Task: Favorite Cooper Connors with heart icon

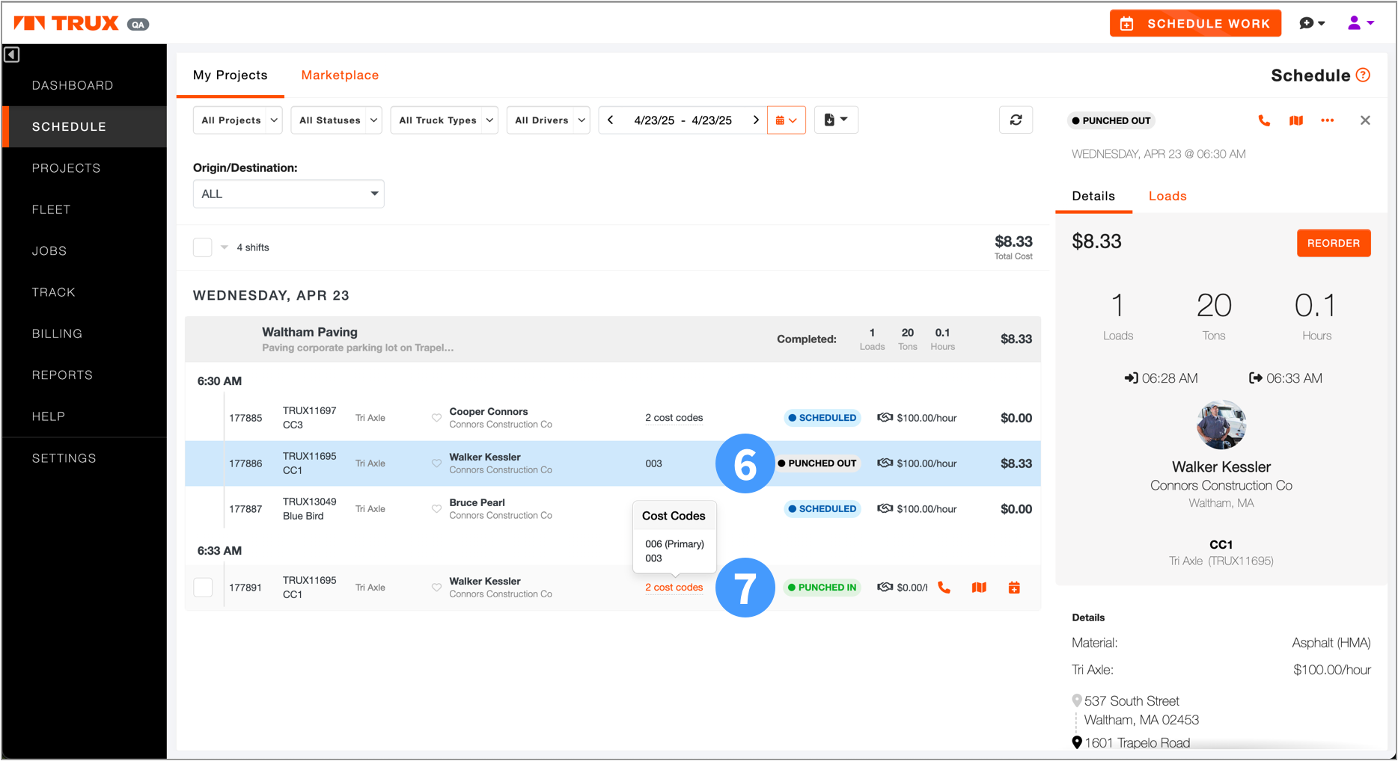Action: tap(436, 418)
